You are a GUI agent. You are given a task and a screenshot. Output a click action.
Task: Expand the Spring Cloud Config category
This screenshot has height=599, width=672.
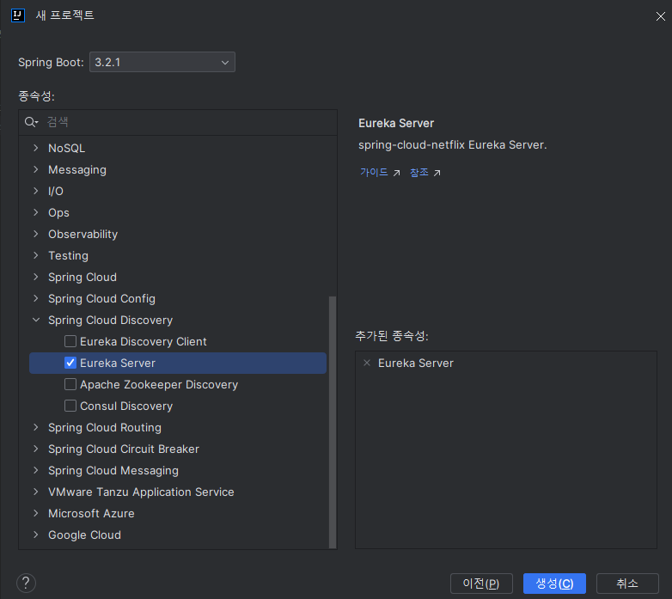click(36, 298)
